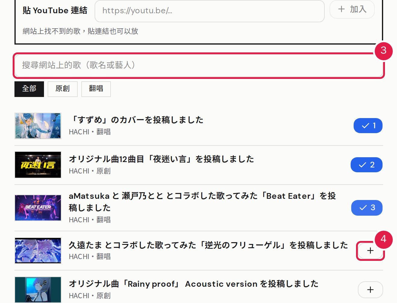The width and height of the screenshot is (397, 303).
Task: Click HACHI・翻唱 under the 「Beat Eater」 title
Action: 90,220
